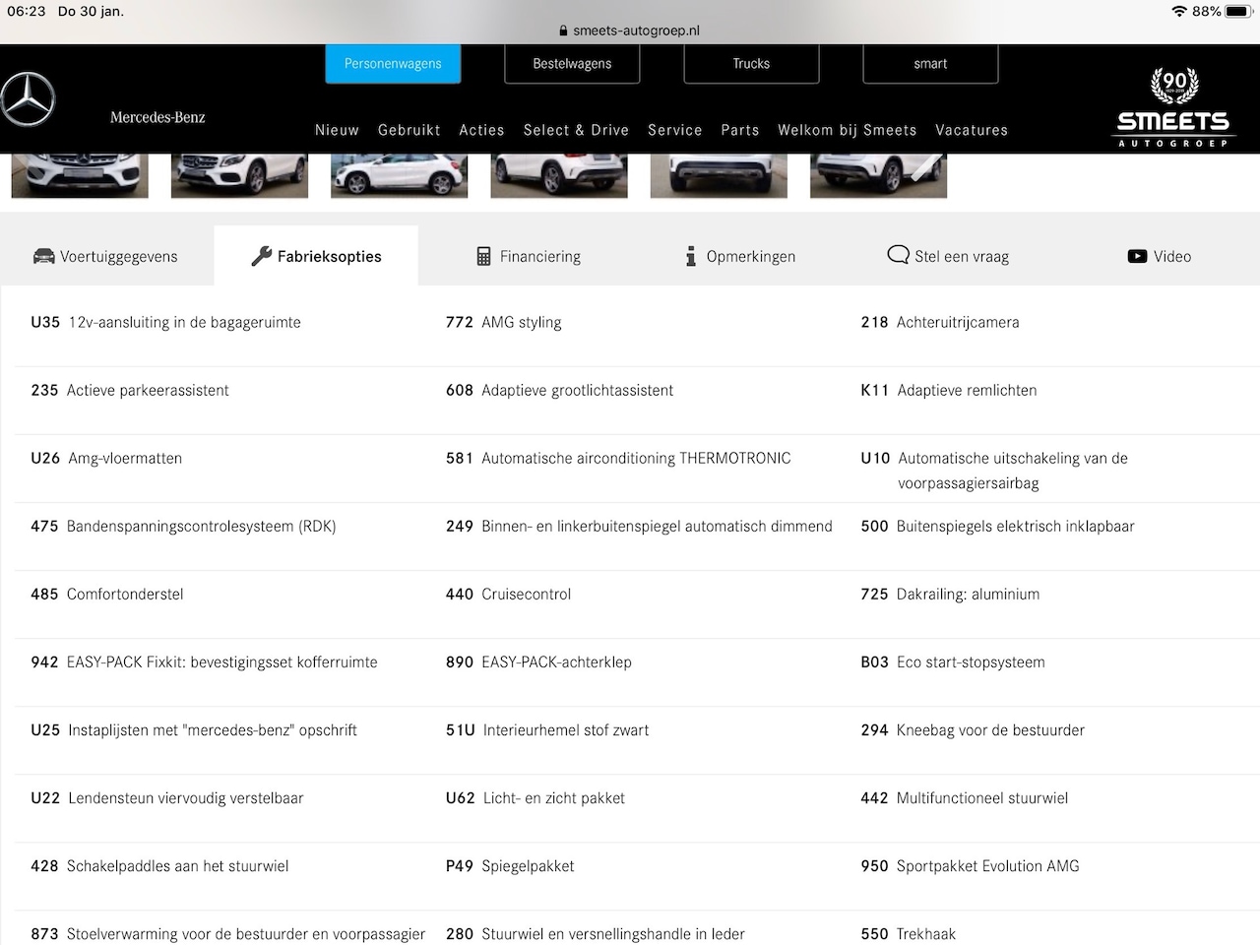
Task: Click the video play icon
Action: [x=1137, y=256]
